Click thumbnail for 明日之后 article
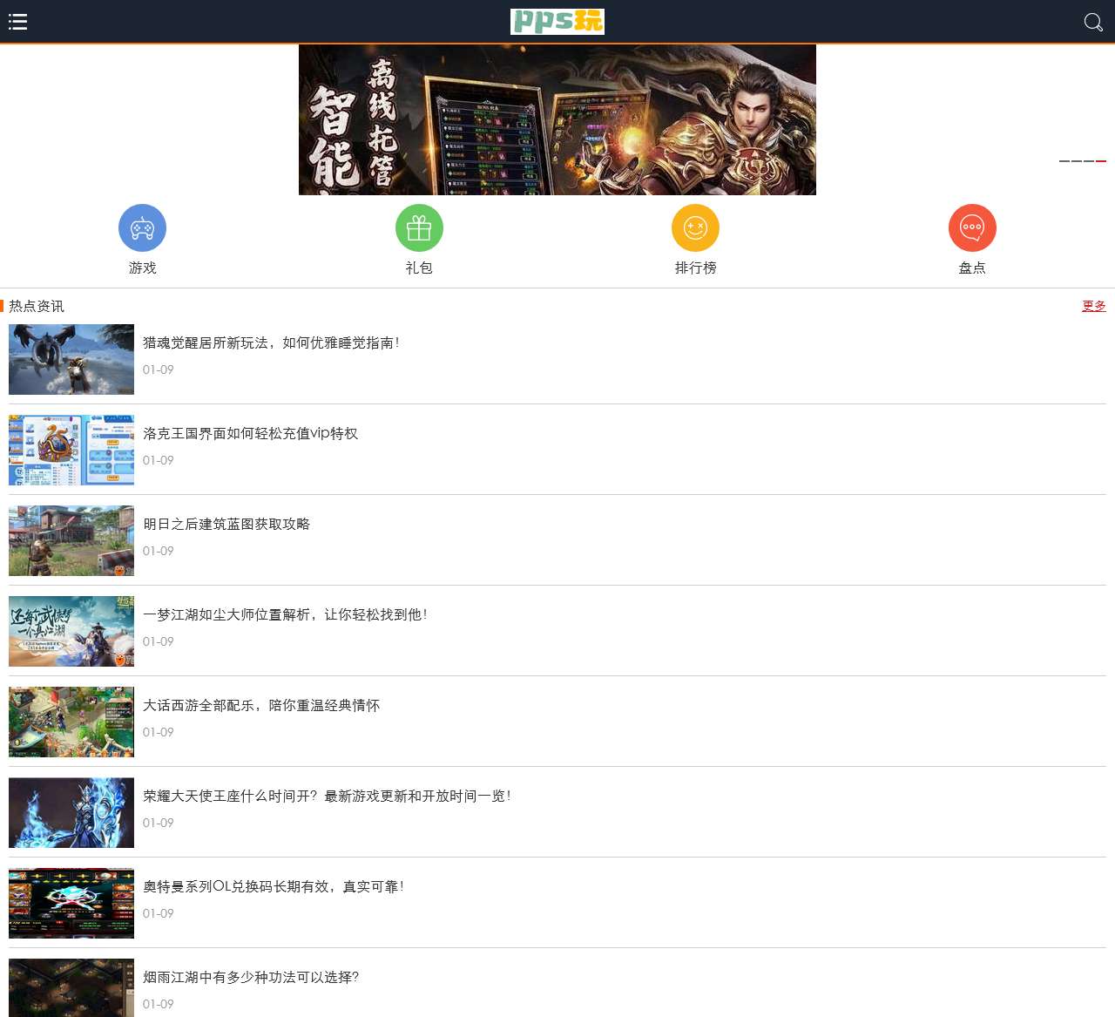The width and height of the screenshot is (1115, 1017). [x=71, y=540]
